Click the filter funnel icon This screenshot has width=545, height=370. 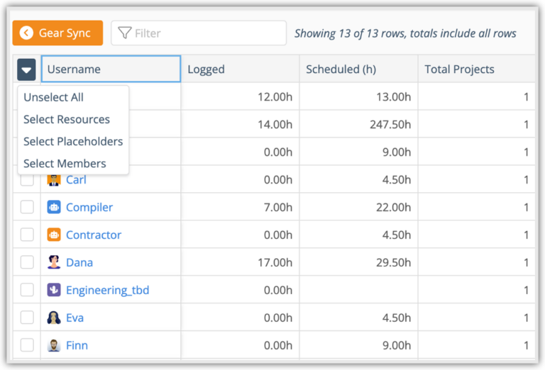tap(125, 33)
